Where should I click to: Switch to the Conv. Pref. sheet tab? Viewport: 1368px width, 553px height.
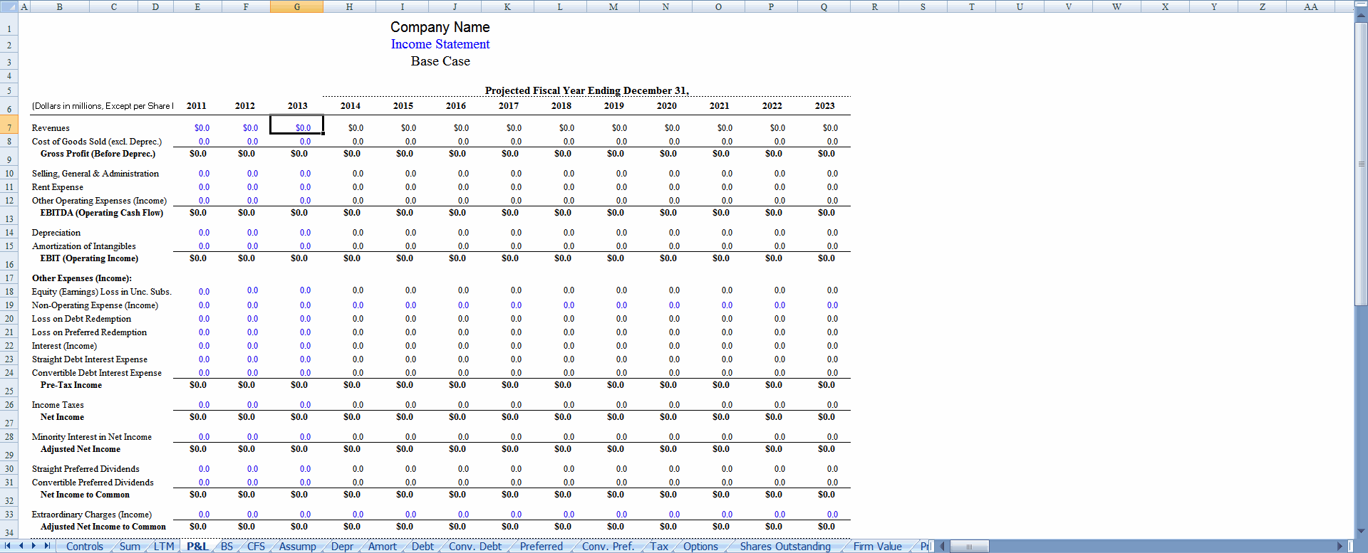point(608,547)
